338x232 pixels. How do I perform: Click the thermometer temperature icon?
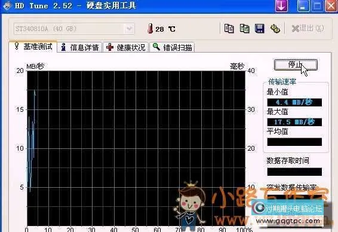click(150, 29)
